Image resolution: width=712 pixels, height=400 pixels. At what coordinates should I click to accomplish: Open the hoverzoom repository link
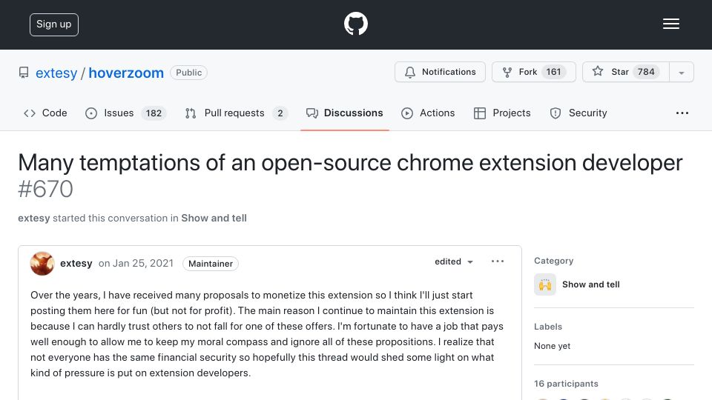point(126,73)
